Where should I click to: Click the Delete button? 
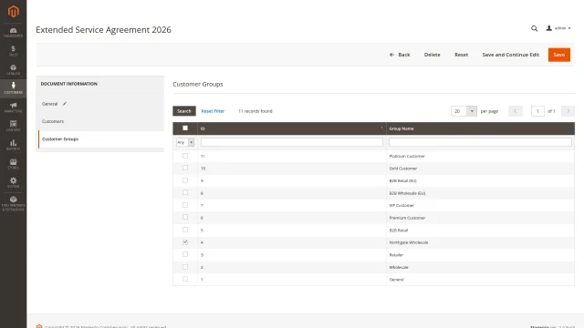point(432,55)
